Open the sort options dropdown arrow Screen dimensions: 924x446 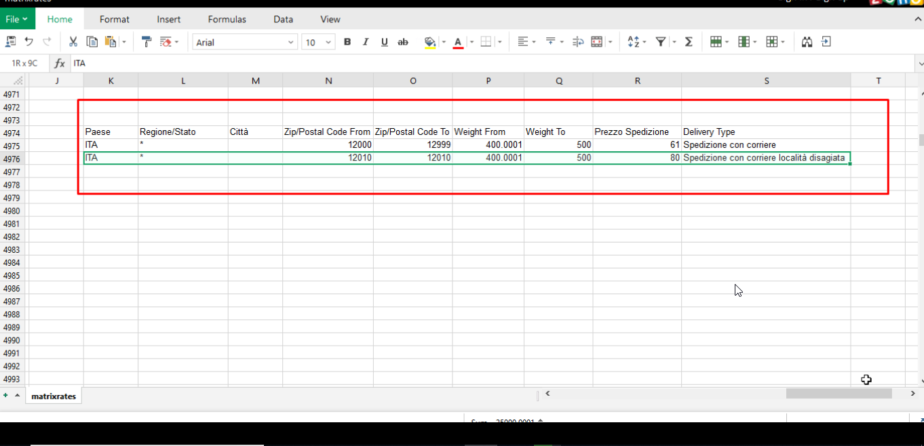point(644,42)
